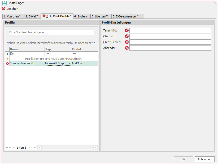The width and height of the screenshot is (218, 164).
Task: Click the error icon beside Client-Id
Action: point(127,36)
